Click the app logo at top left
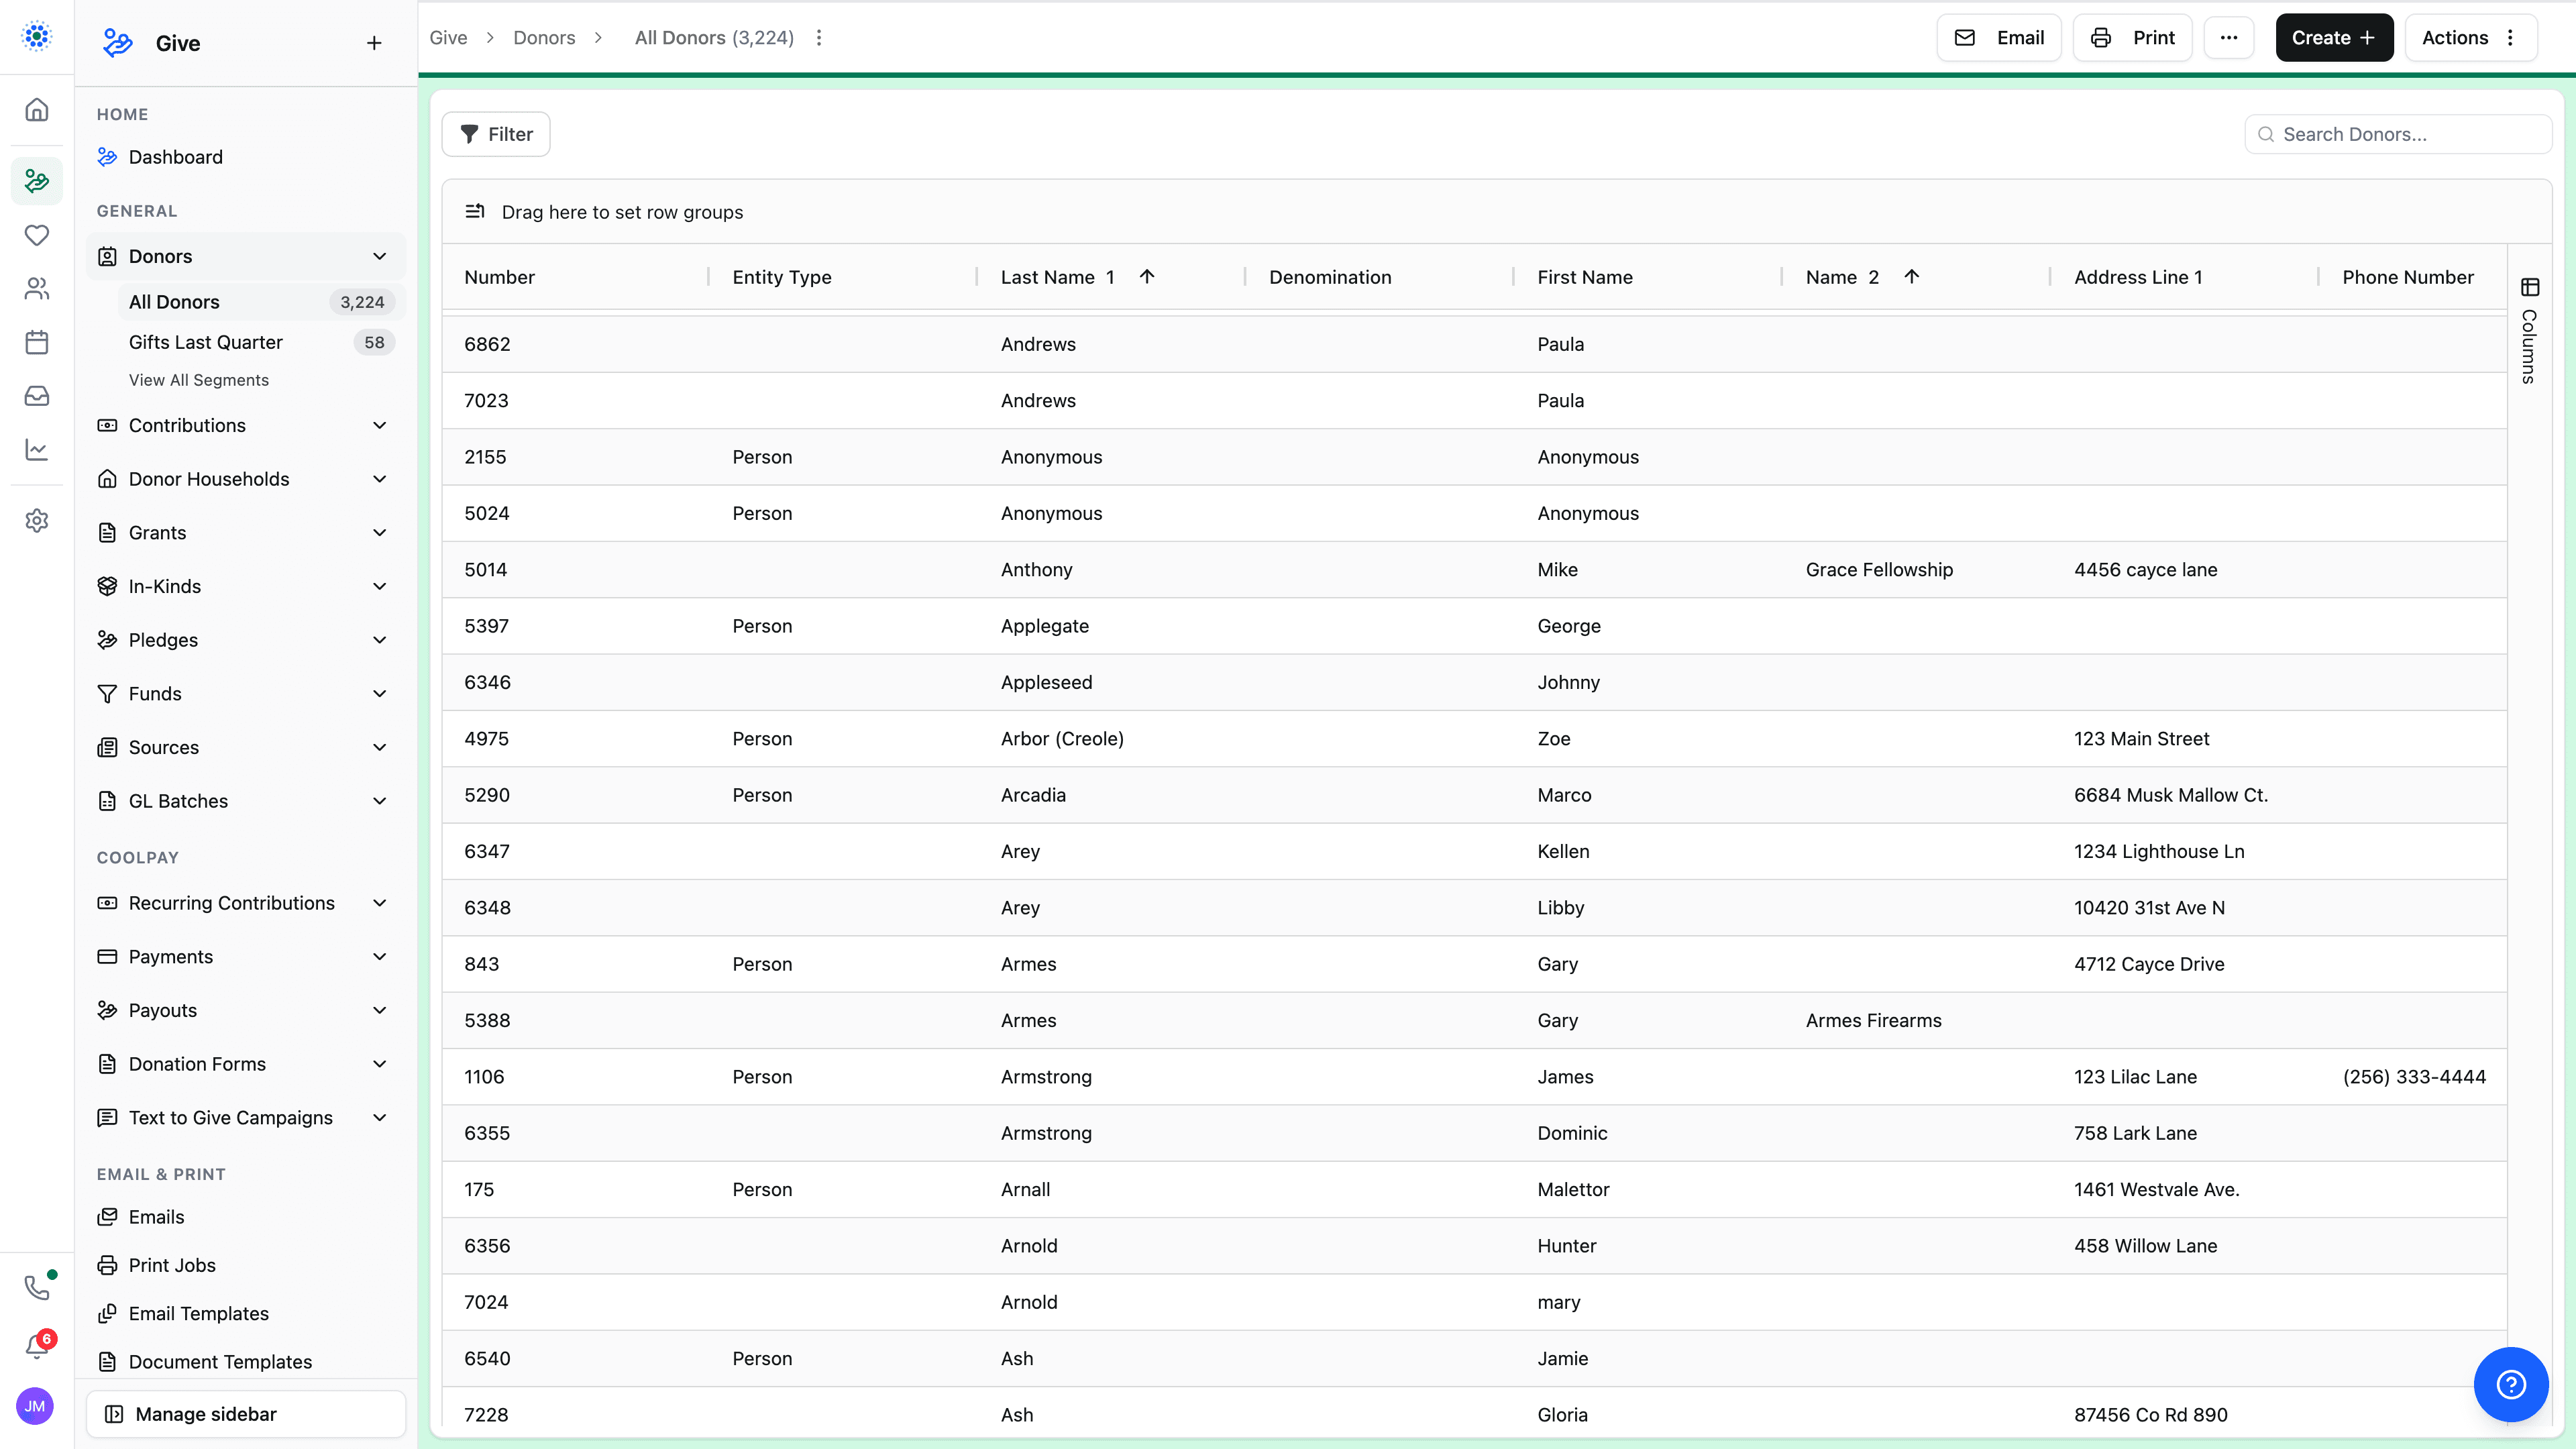Viewport: 2576px width, 1449px height. [x=37, y=36]
